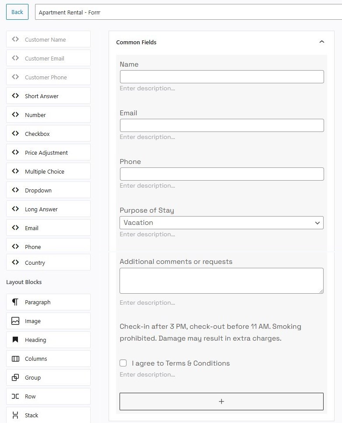Click the Country field code icon
The width and height of the screenshot is (342, 423).
[x=15, y=263]
